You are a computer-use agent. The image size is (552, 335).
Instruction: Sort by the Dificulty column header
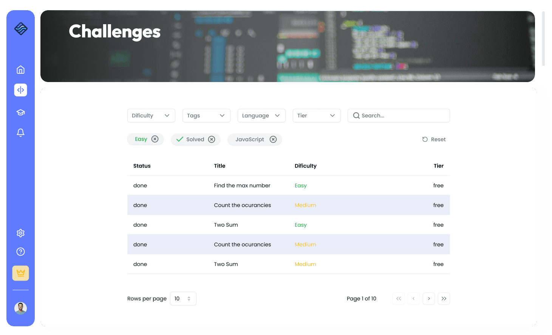coord(305,166)
